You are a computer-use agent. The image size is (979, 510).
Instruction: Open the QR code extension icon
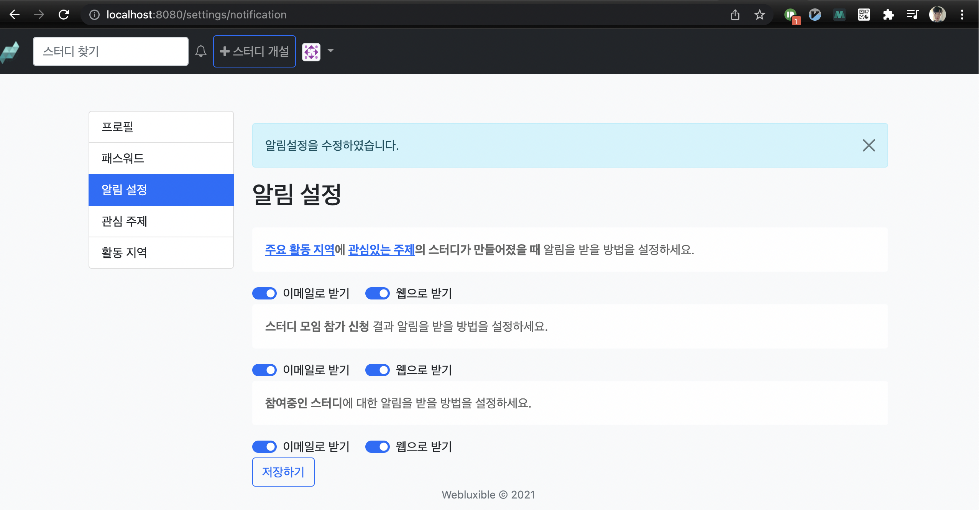click(864, 15)
